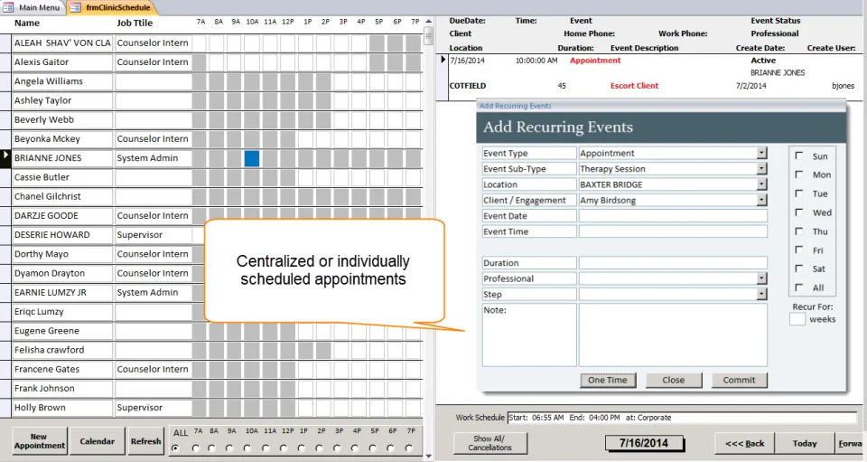The image size is (867, 462).
Task: Check the Tue recurrence checkbox
Action: [799, 193]
